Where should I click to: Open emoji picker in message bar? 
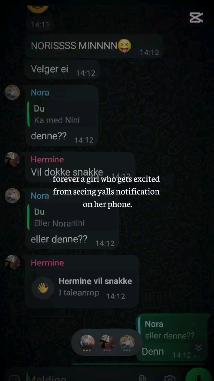(14, 378)
